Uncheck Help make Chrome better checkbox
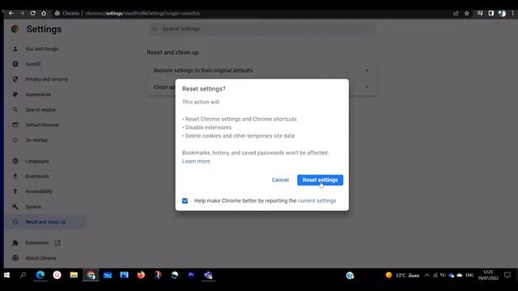This screenshot has height=291, width=518. [185, 200]
